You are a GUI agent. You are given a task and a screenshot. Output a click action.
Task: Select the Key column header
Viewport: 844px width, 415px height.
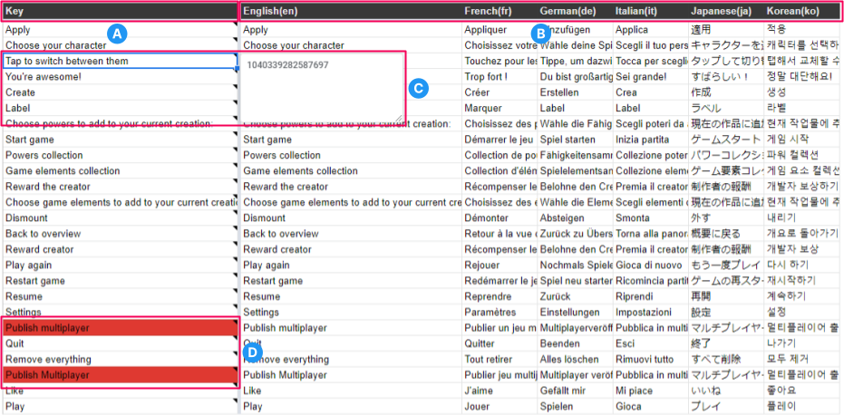click(118, 11)
